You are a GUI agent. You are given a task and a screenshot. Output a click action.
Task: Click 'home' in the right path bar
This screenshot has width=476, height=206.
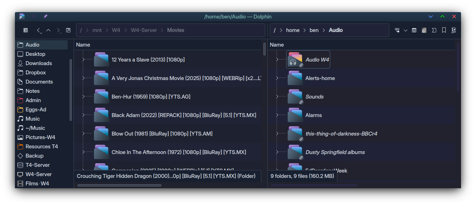293,30
